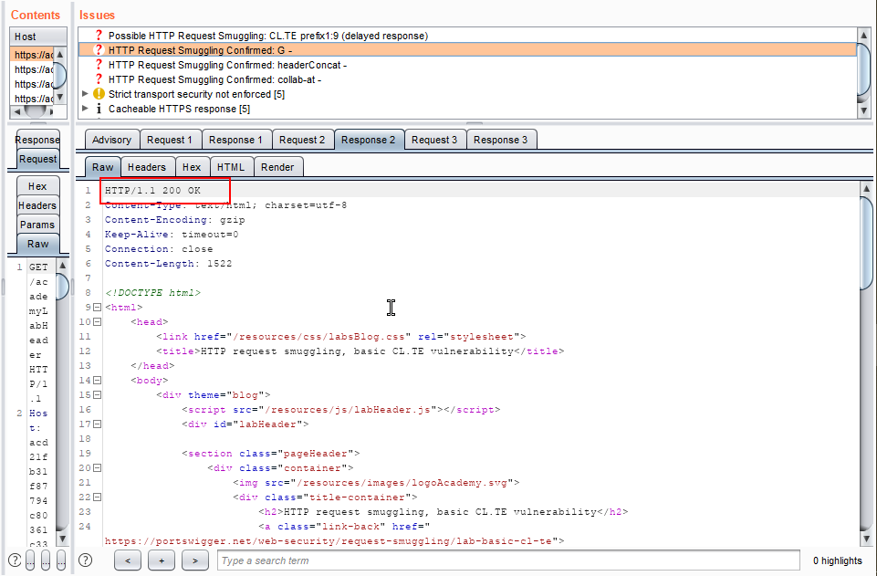Collapse the labHeader div fold at line 17
This screenshot has width=877, height=576.
[98, 424]
